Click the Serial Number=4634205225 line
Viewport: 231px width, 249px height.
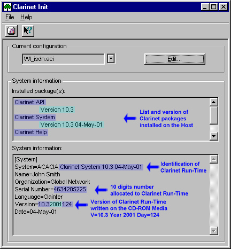tap(51, 189)
